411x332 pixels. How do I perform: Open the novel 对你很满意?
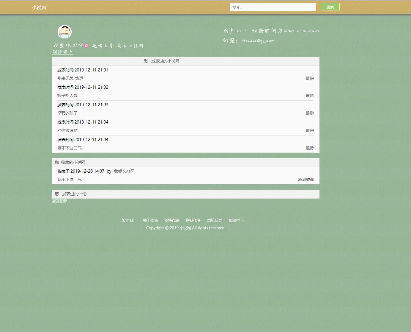point(67,130)
